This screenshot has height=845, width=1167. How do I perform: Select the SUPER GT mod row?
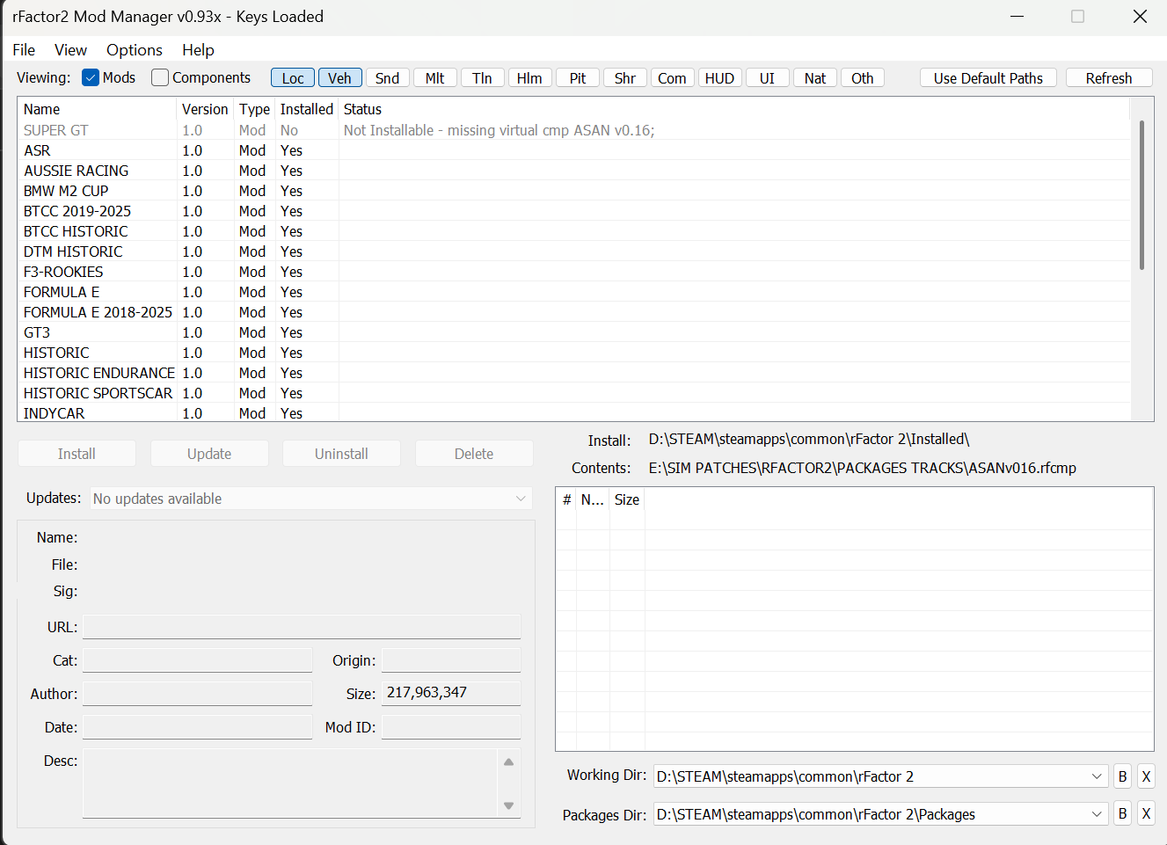(x=574, y=130)
